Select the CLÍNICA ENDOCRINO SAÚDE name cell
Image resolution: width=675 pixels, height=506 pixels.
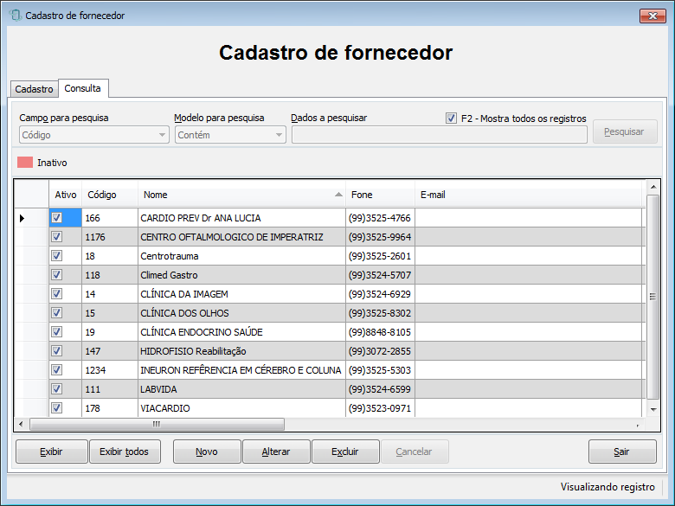tap(241, 332)
